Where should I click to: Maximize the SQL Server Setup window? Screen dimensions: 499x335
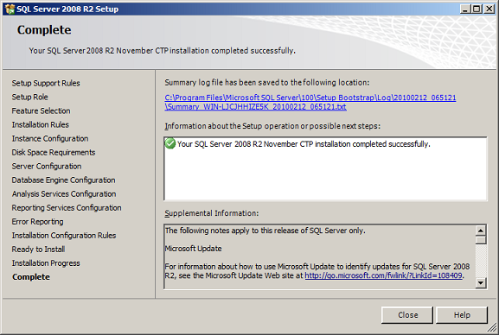click(477, 9)
